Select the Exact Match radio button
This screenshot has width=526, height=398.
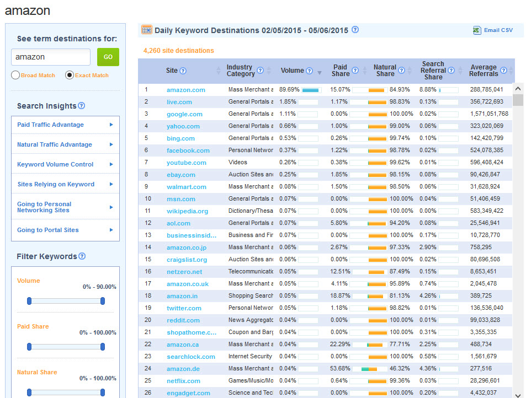tap(70, 75)
